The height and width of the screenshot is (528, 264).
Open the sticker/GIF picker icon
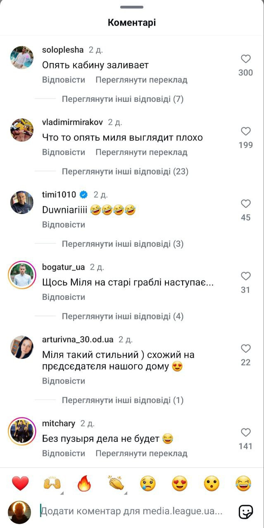pos(246,512)
